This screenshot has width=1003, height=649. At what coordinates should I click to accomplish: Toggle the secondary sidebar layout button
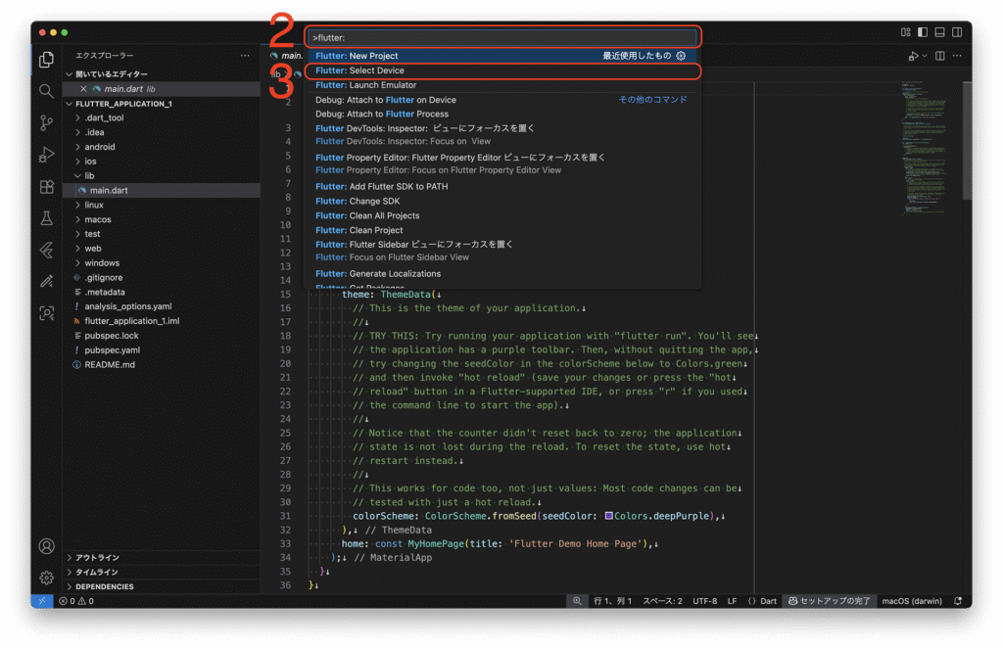(x=957, y=32)
